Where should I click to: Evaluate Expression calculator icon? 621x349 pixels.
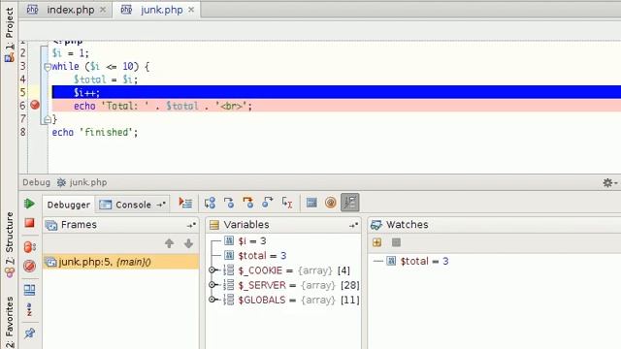[x=311, y=203]
